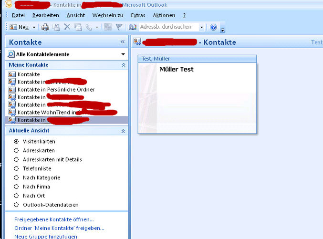Click Freigegebene Kontakte öffnen link

coord(54,219)
